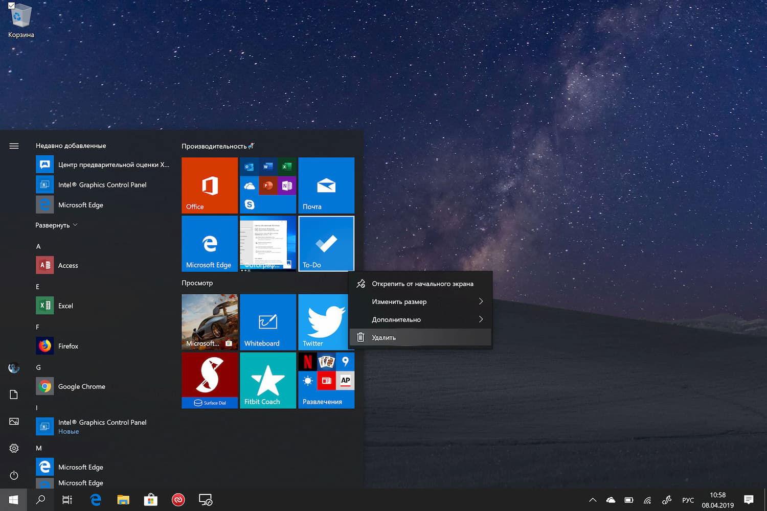This screenshot has width=767, height=511.
Task: Click the РУС language indicator
Action: [688, 500]
